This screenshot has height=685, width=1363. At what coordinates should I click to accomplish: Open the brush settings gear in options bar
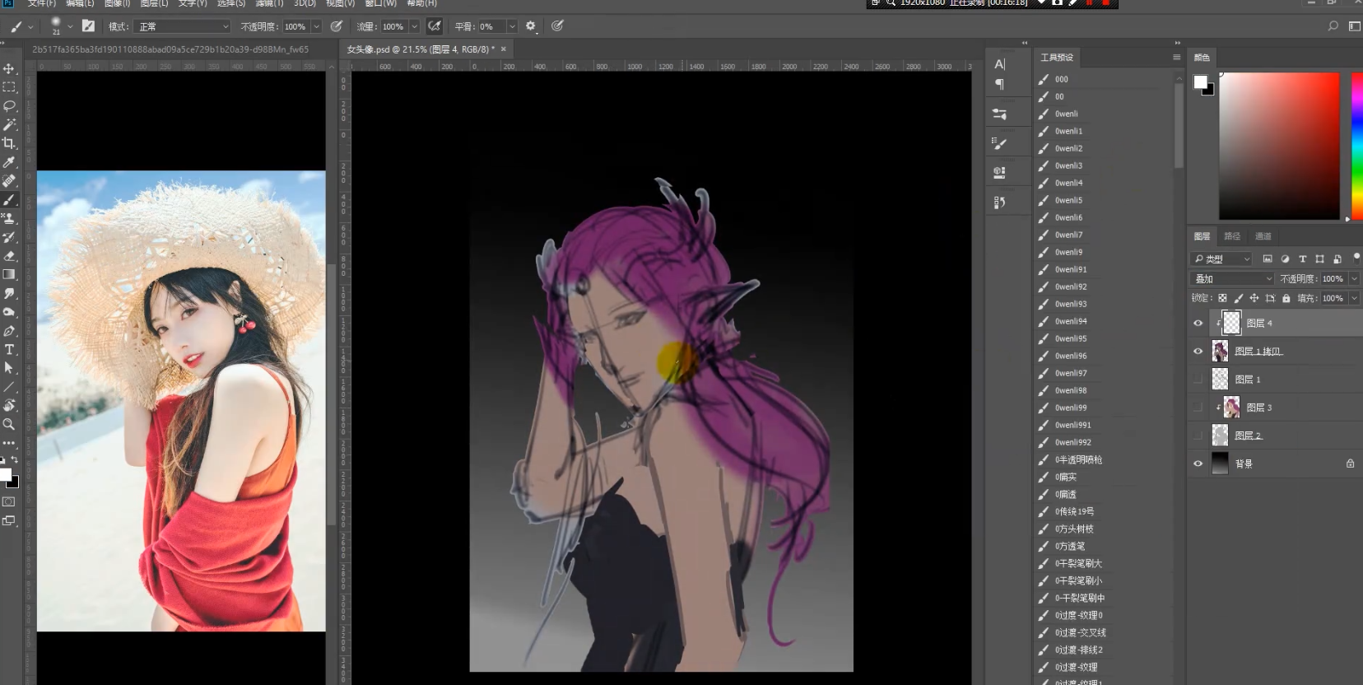coord(531,26)
